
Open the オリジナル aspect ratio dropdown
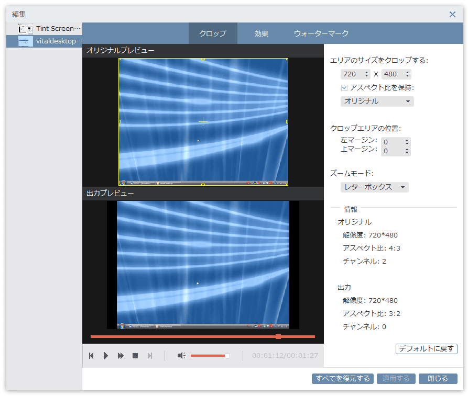coord(377,101)
